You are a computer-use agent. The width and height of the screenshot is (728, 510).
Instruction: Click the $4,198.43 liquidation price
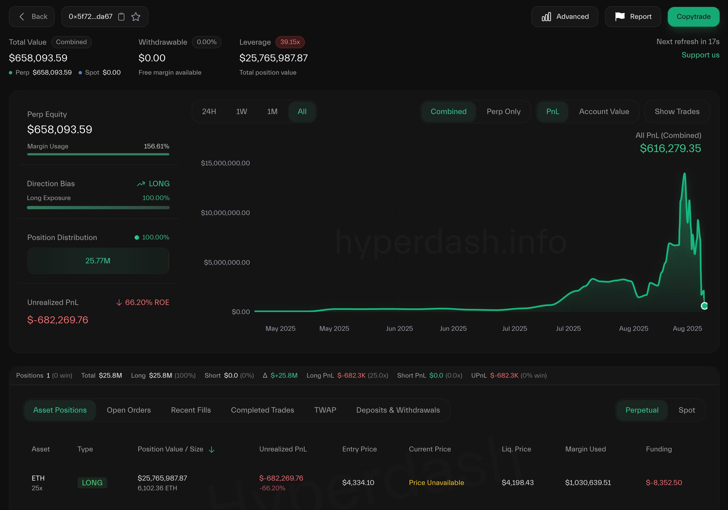[x=518, y=483]
